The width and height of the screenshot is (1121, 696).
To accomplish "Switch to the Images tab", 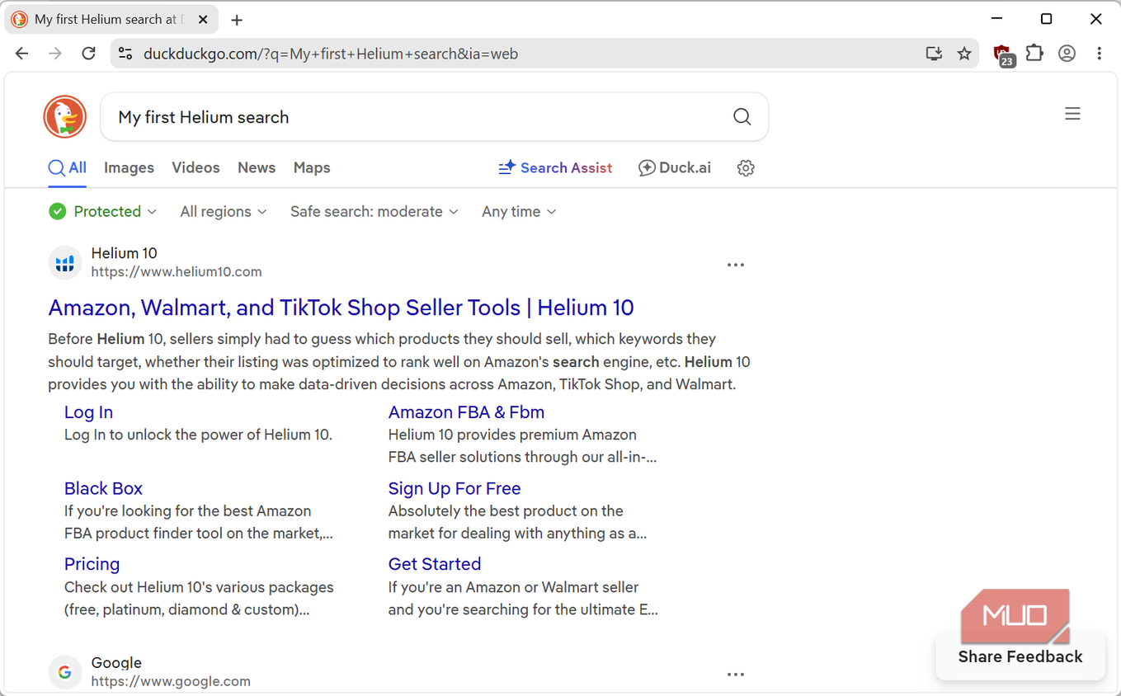I will 129,168.
